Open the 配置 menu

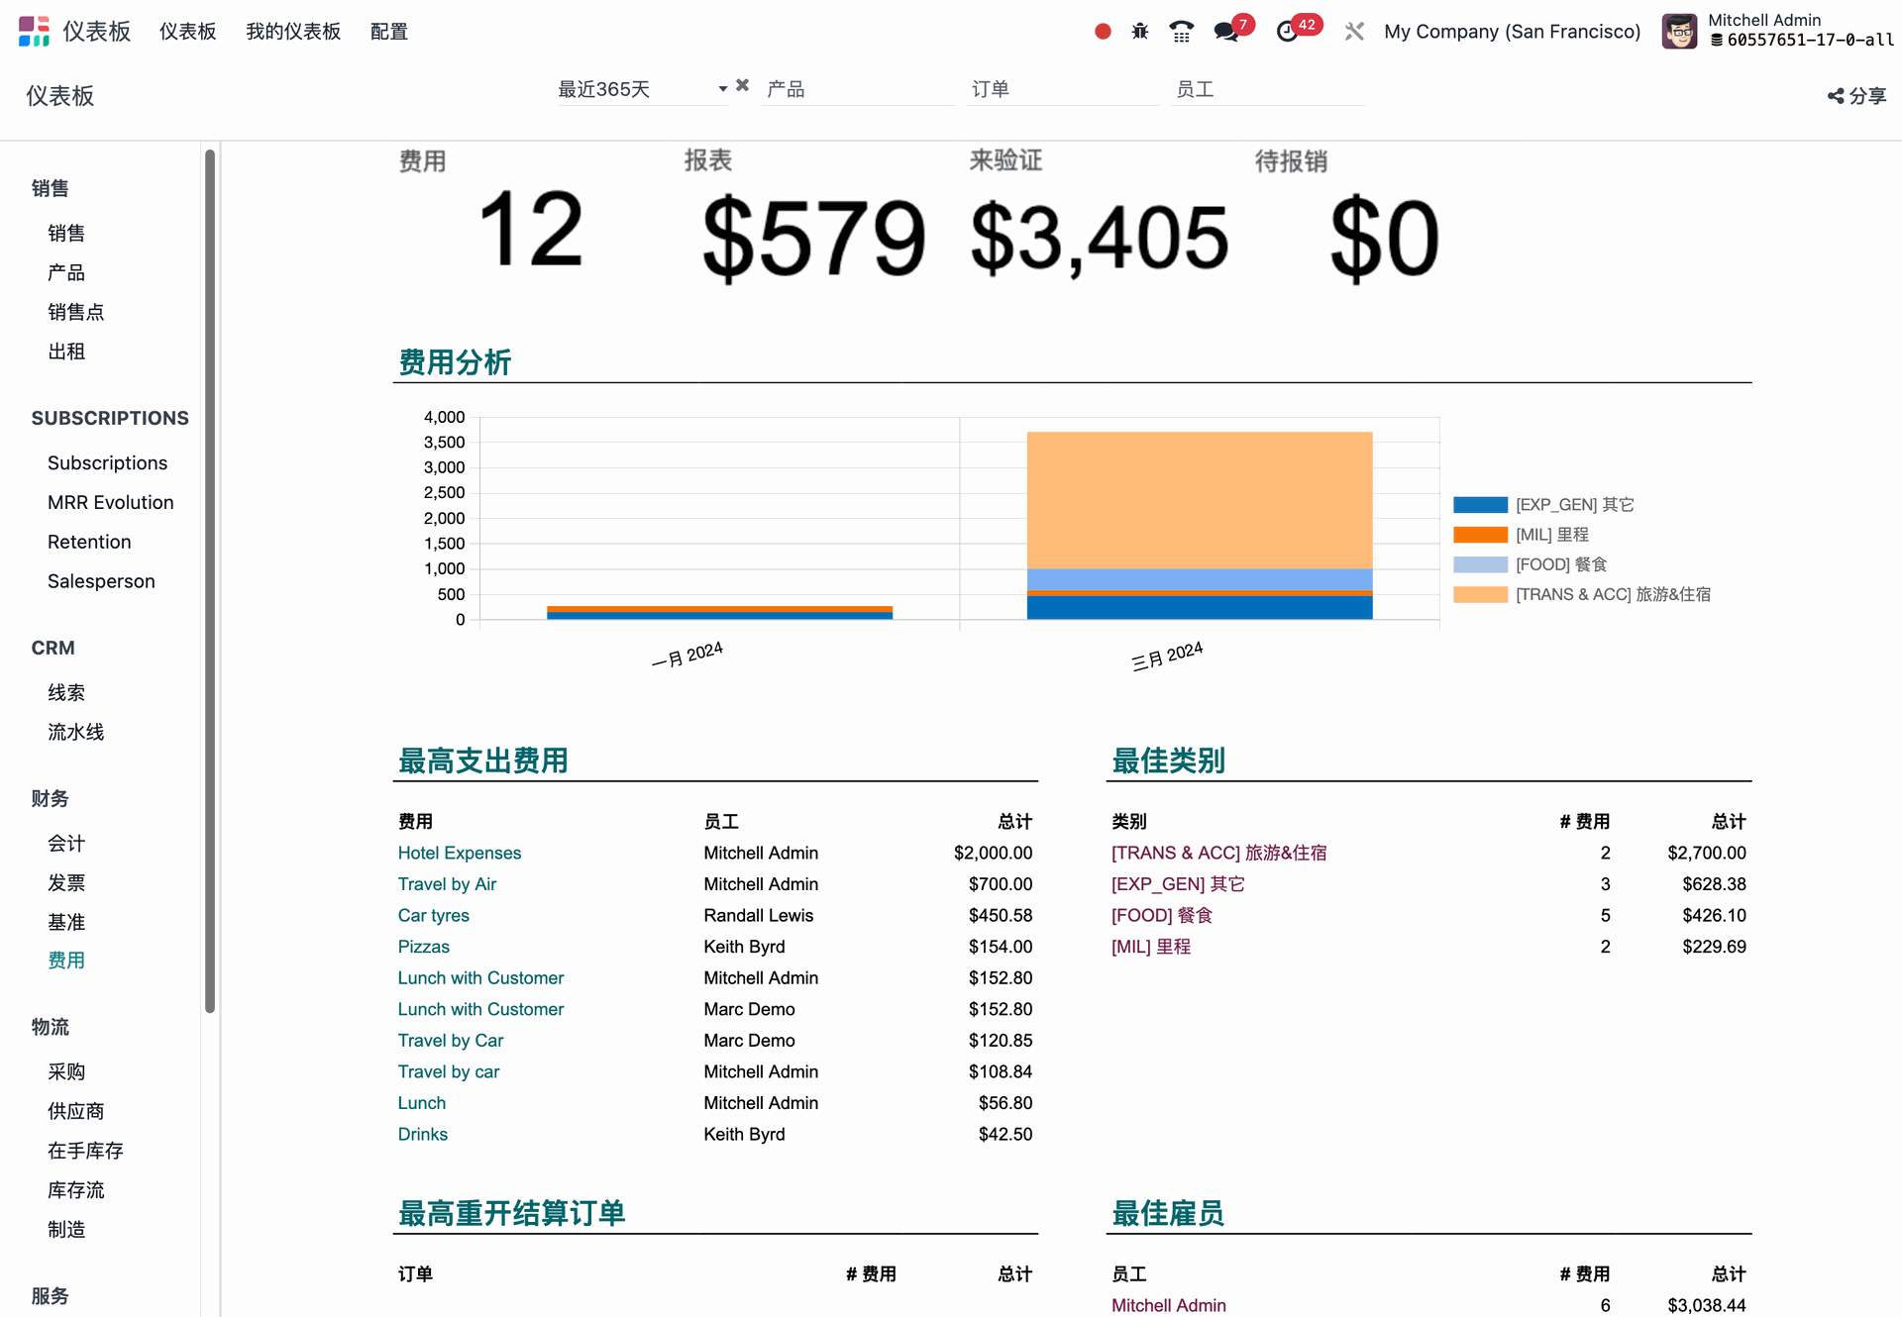click(x=388, y=32)
